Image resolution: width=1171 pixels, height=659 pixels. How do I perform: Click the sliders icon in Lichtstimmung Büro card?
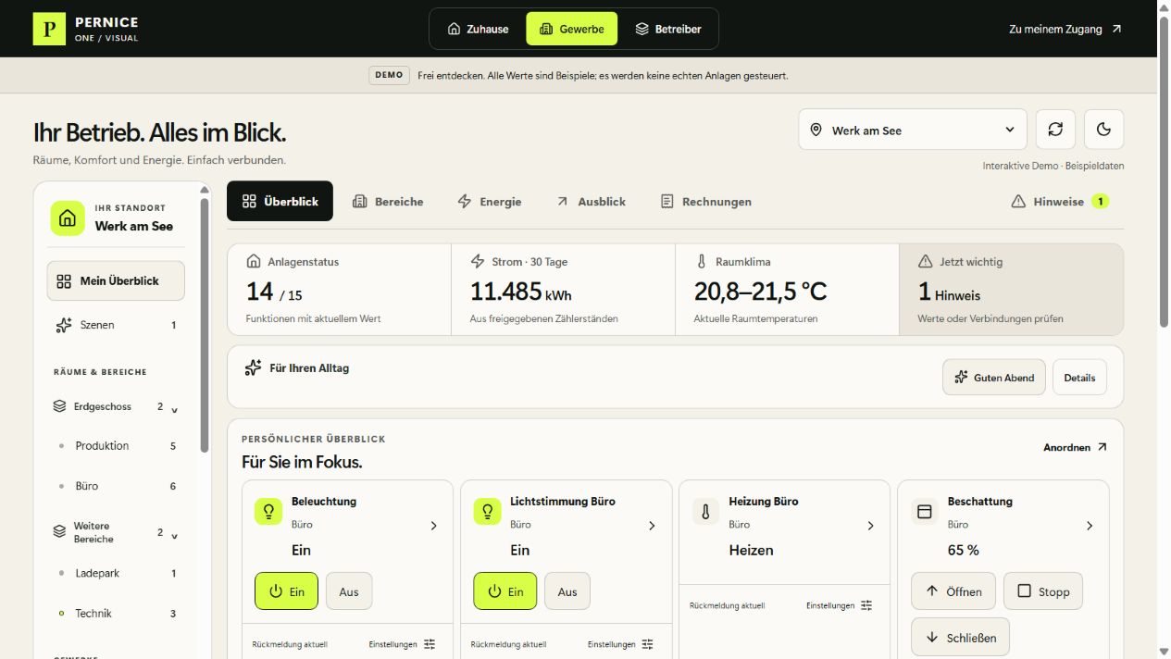[x=648, y=644]
